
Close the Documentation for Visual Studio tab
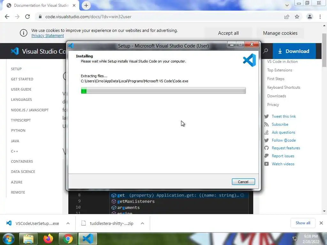[74, 5]
